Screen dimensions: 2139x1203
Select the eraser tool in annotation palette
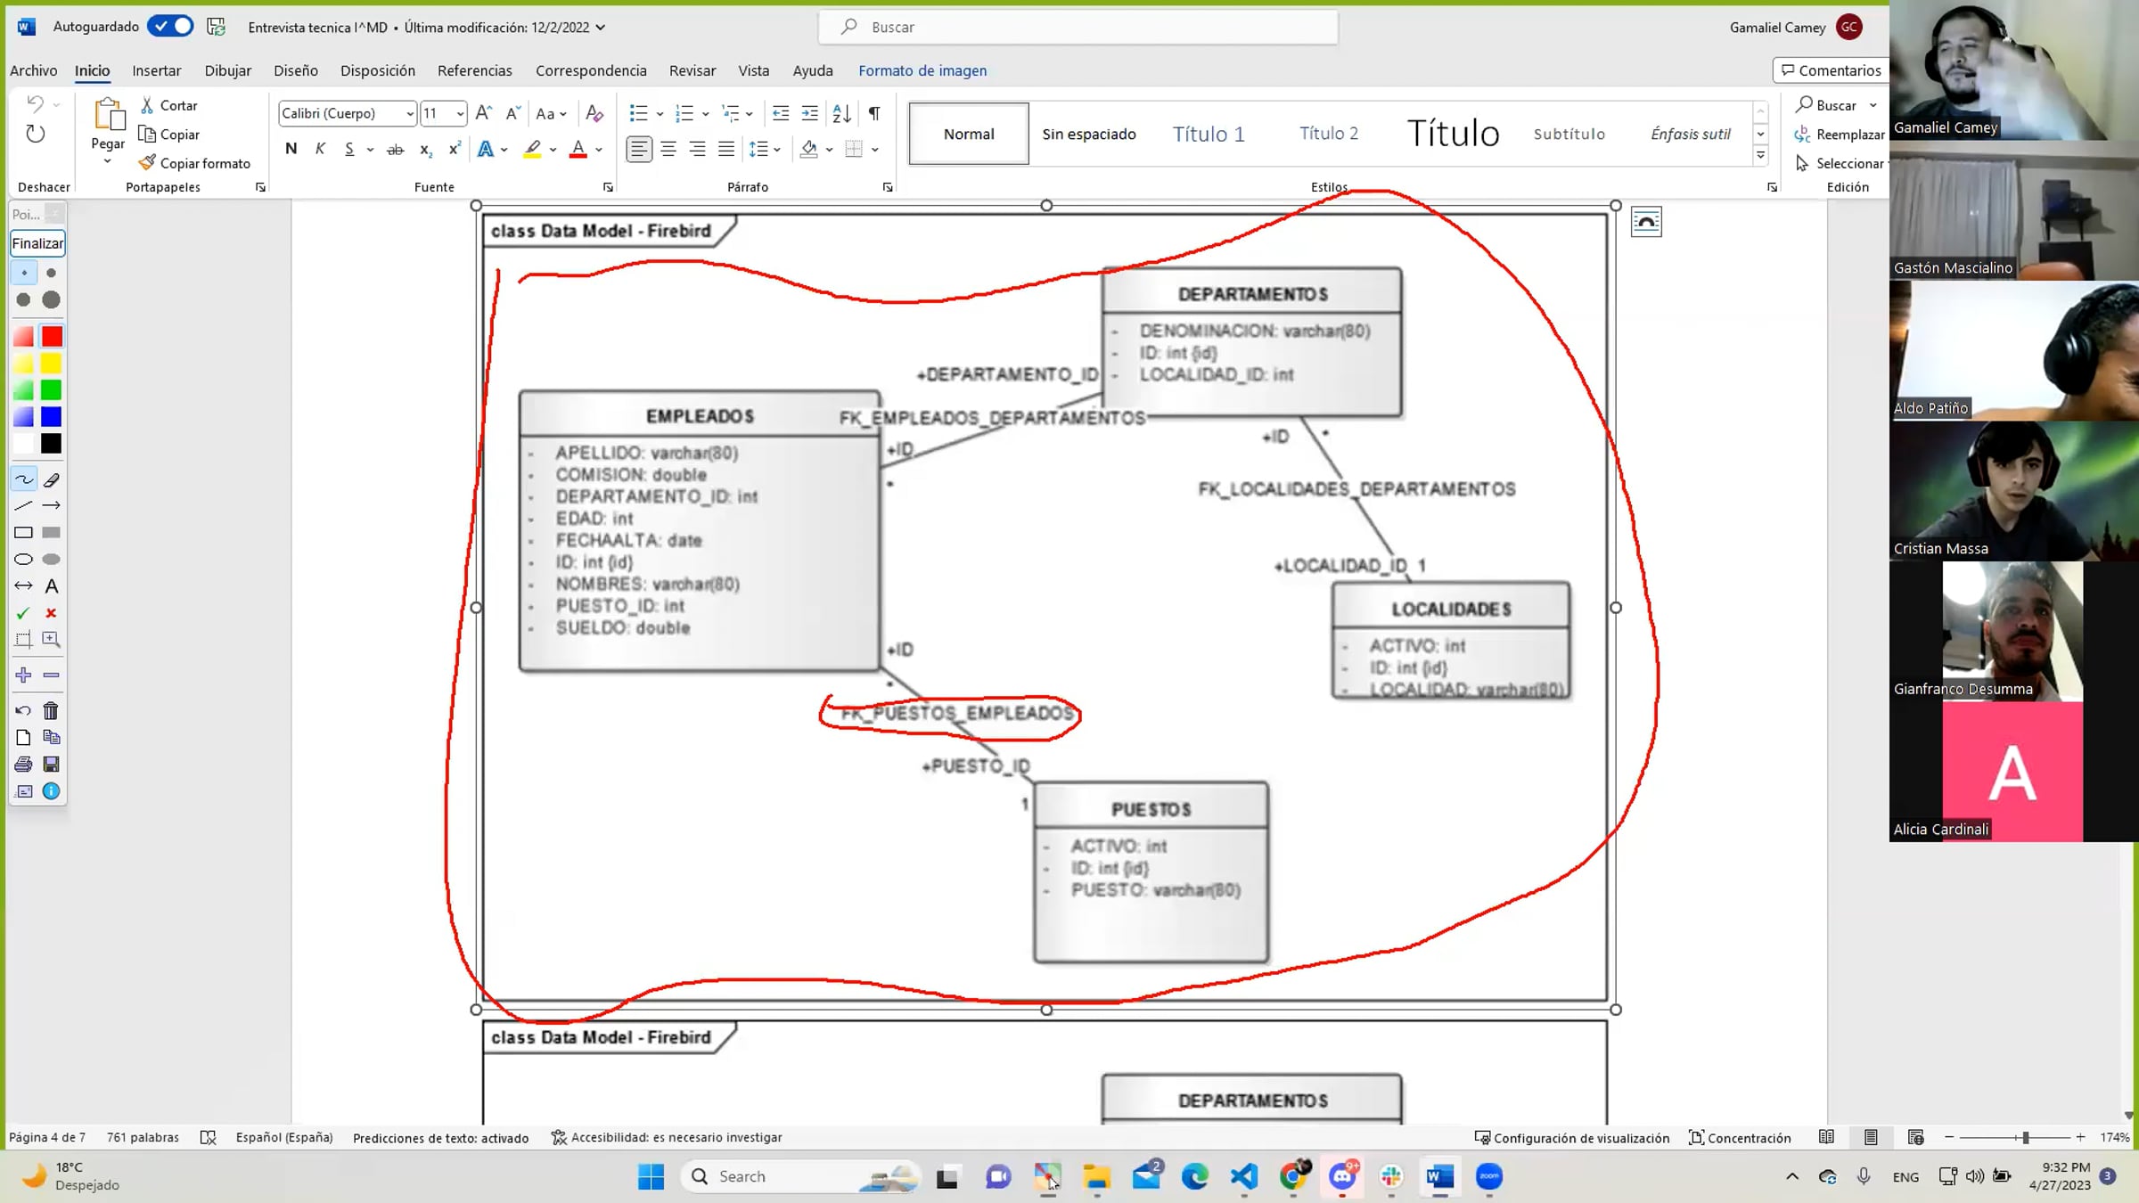coord(52,480)
